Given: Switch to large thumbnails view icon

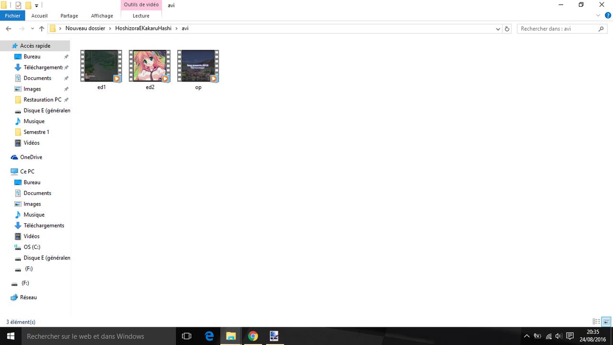Looking at the screenshot, I should pos(606,322).
